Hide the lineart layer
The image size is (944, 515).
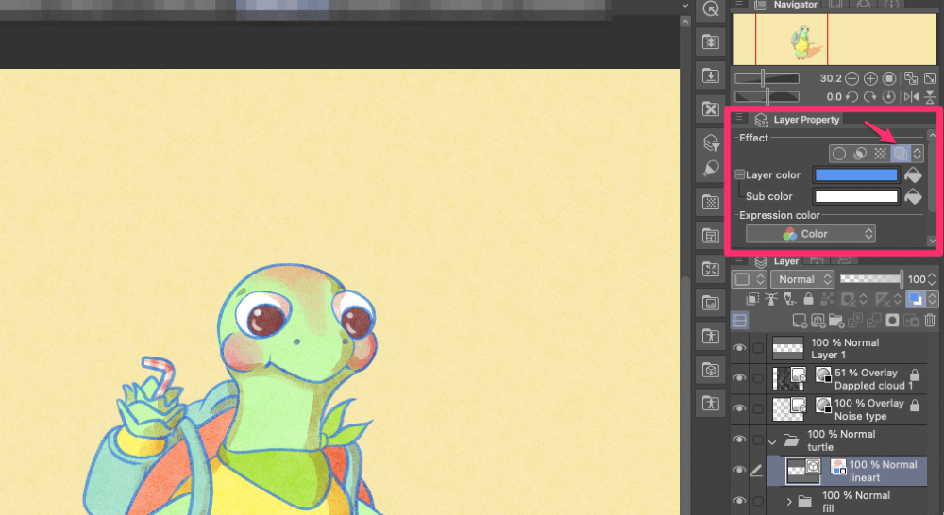coord(739,470)
